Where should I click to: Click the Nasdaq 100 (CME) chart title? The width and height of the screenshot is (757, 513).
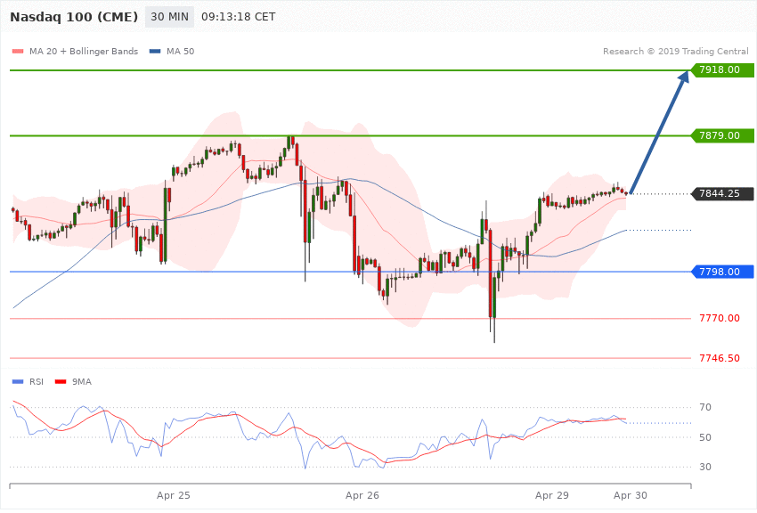click(74, 17)
